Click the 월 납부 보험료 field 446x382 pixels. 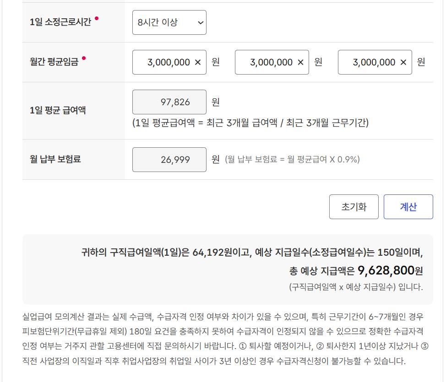[x=169, y=159]
